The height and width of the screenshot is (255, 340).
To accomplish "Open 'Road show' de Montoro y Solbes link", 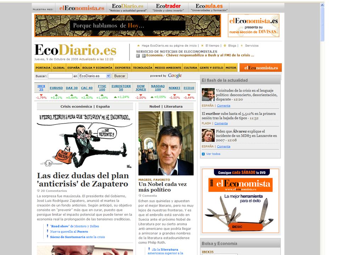I will [x=75, y=226].
